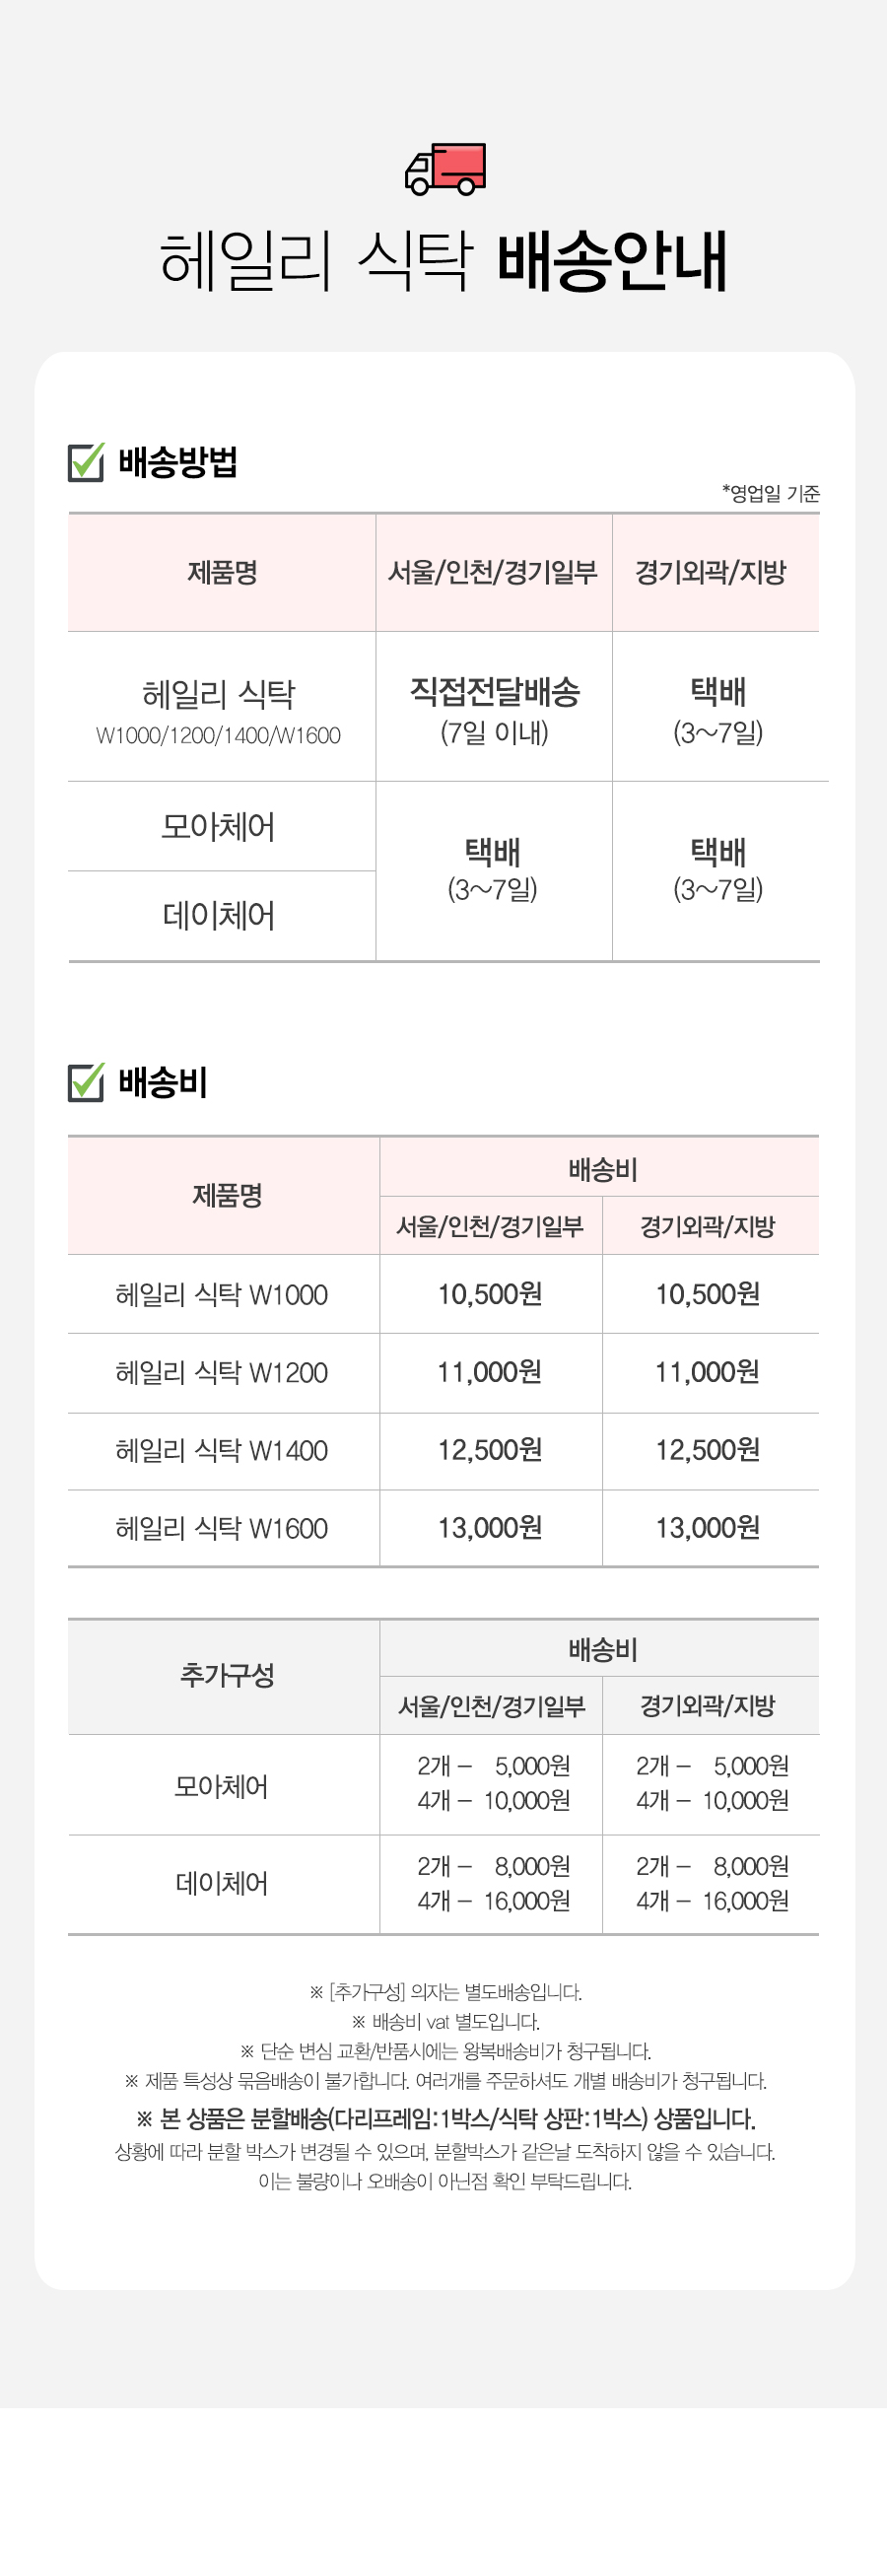887x2563 pixels.
Task: Click W1400's 12,500원 price under 서울/인천/경기일부
Action: [x=490, y=1451]
